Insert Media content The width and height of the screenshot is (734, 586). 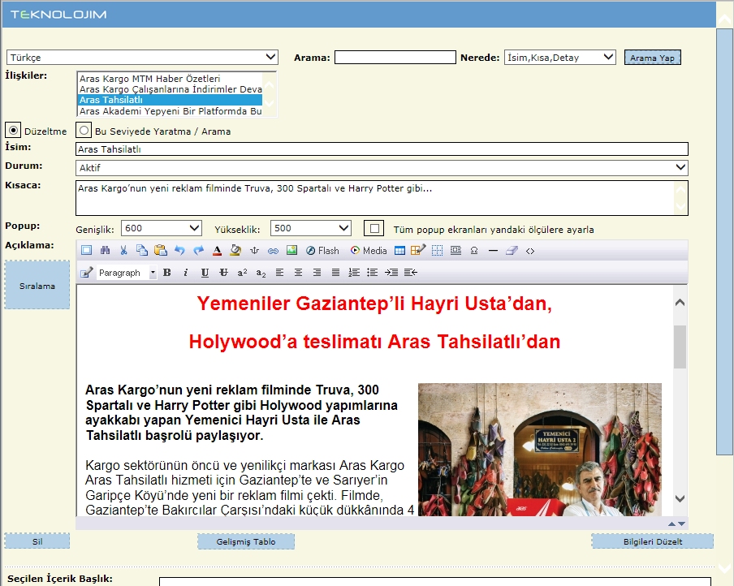pos(369,251)
